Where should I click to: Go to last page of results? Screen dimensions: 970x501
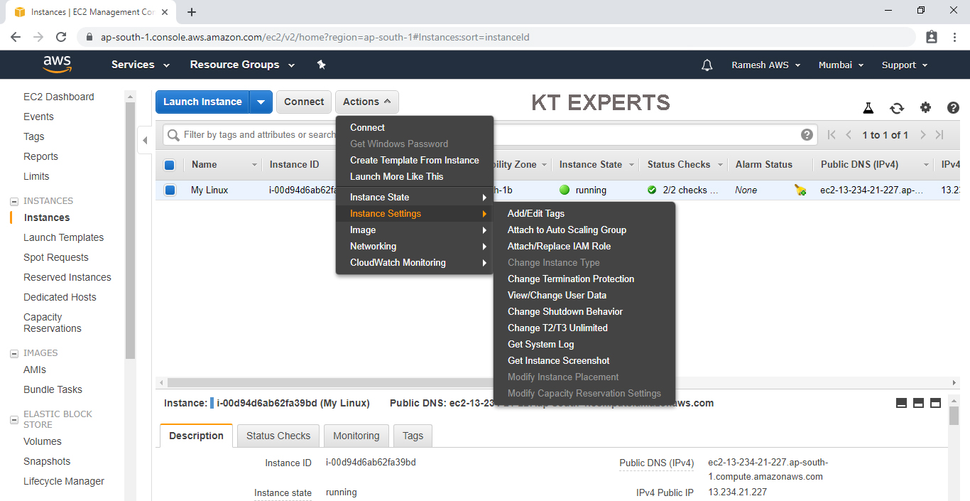click(939, 135)
